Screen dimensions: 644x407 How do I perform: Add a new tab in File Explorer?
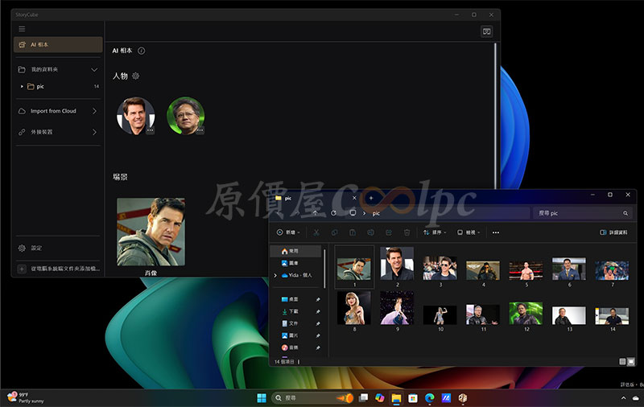(x=371, y=198)
